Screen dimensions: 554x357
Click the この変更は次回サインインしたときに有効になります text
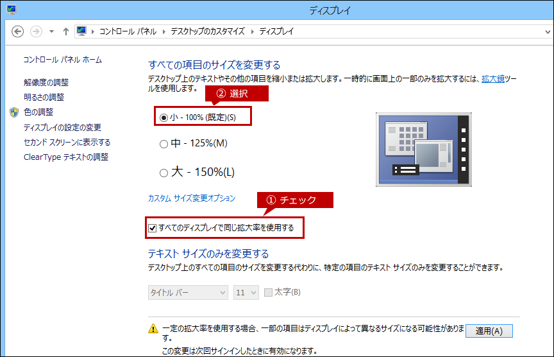tap(240, 351)
